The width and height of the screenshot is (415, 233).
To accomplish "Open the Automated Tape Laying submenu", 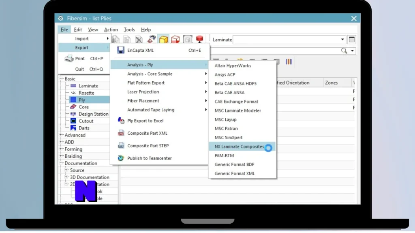I will [160, 110].
